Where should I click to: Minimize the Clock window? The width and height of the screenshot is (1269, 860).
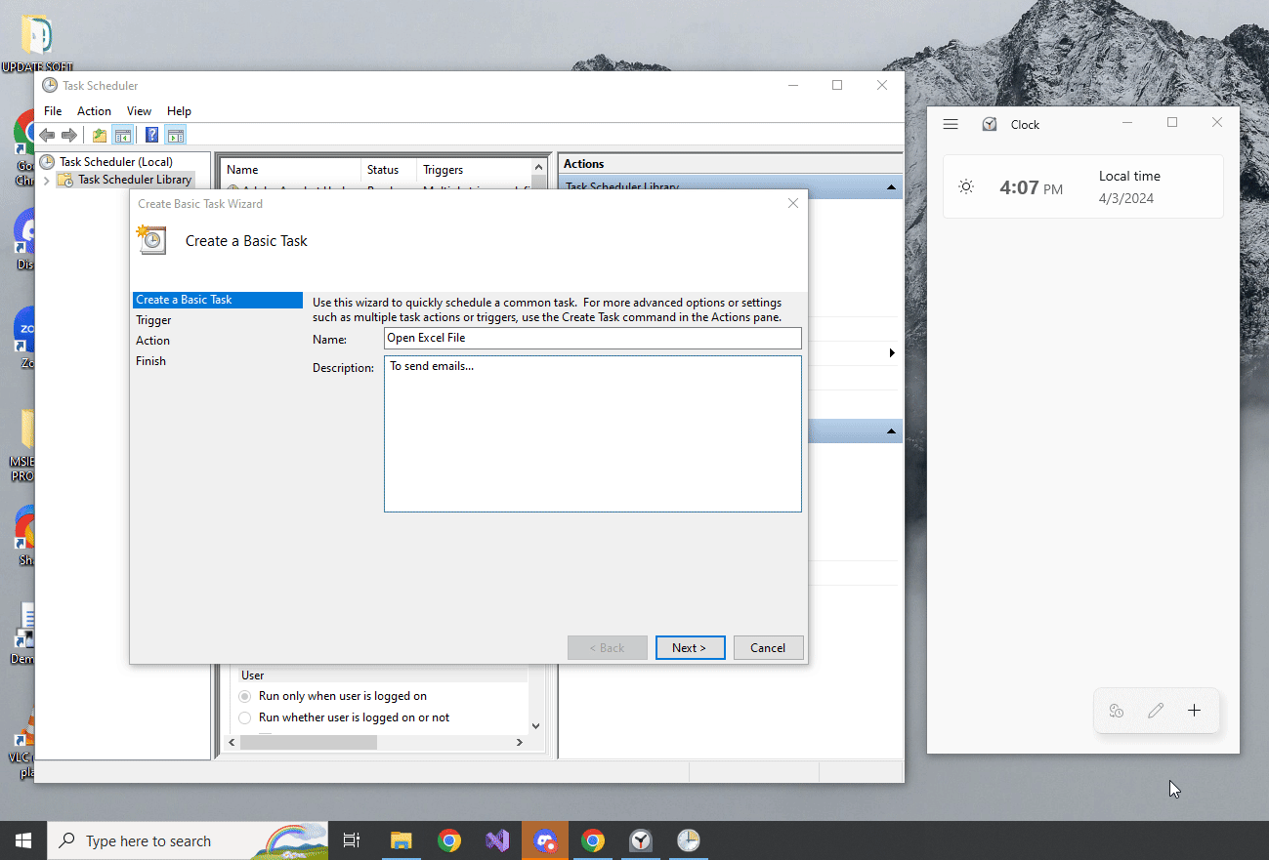(x=1127, y=123)
